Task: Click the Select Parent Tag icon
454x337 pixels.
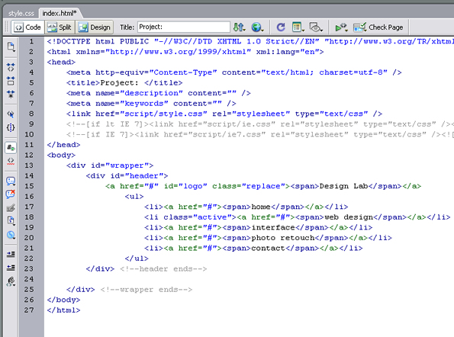Action: (11, 114)
